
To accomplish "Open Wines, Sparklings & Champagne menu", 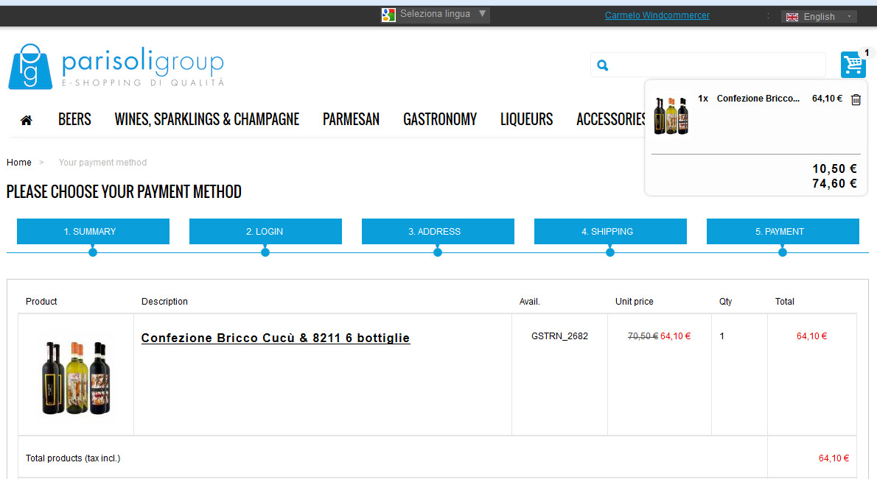I will pyautogui.click(x=207, y=119).
